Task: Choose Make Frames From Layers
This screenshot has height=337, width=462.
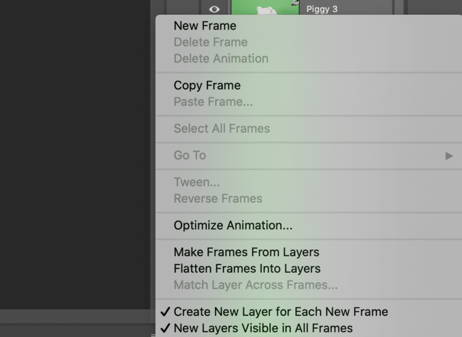Action: click(x=246, y=253)
